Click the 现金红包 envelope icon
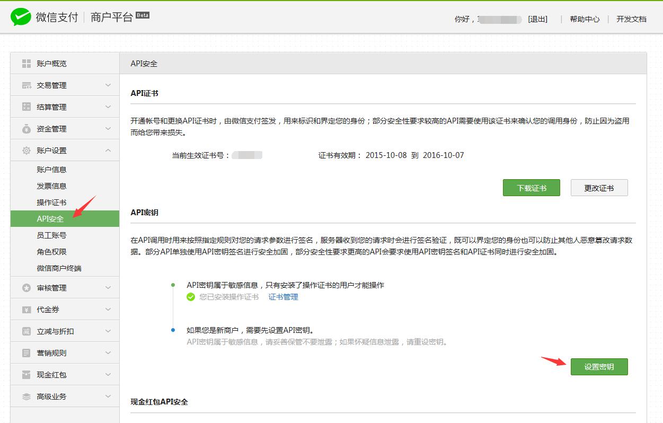Viewport: 663px width, 423px height. pyautogui.click(x=26, y=375)
